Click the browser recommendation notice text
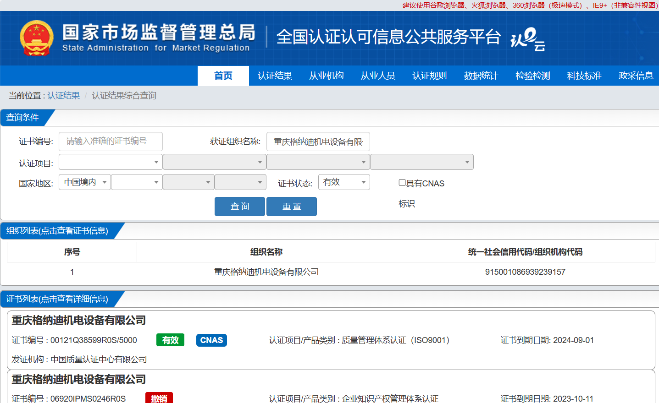 pyautogui.click(x=530, y=5)
